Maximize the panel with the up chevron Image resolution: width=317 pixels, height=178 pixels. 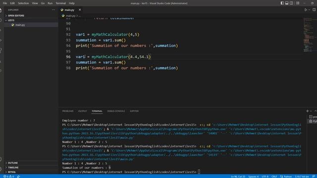316,111
